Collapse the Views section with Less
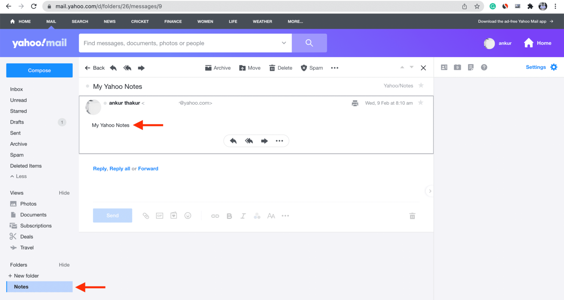564x300 pixels. pyautogui.click(x=18, y=176)
